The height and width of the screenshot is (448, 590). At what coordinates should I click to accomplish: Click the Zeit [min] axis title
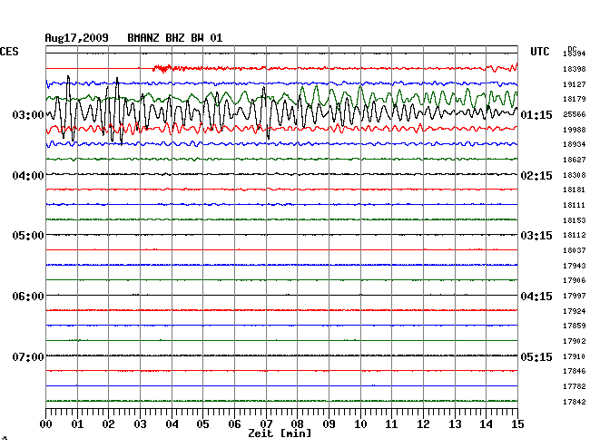pos(280,433)
